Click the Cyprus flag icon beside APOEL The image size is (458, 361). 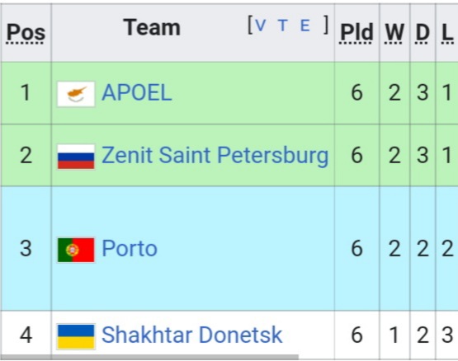point(76,94)
